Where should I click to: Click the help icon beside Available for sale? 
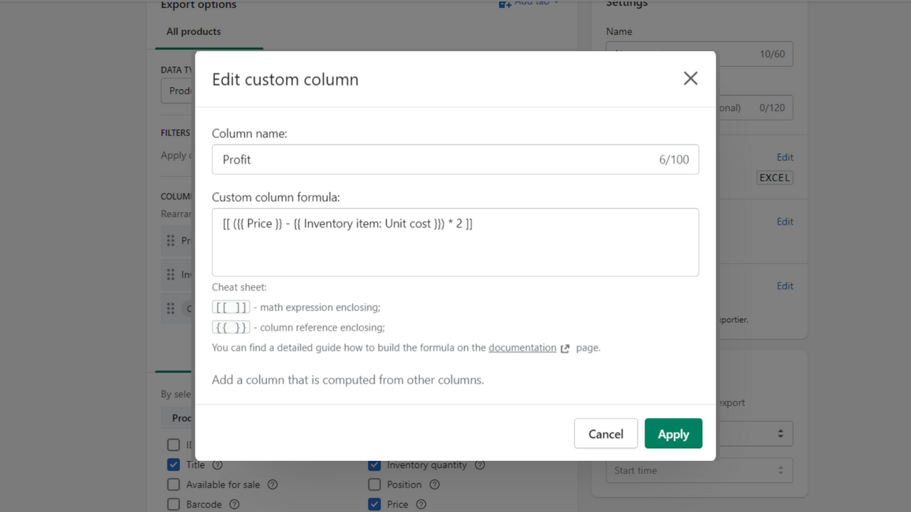point(273,484)
